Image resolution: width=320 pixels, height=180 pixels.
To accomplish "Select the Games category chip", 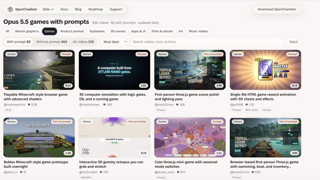I will (50, 31).
